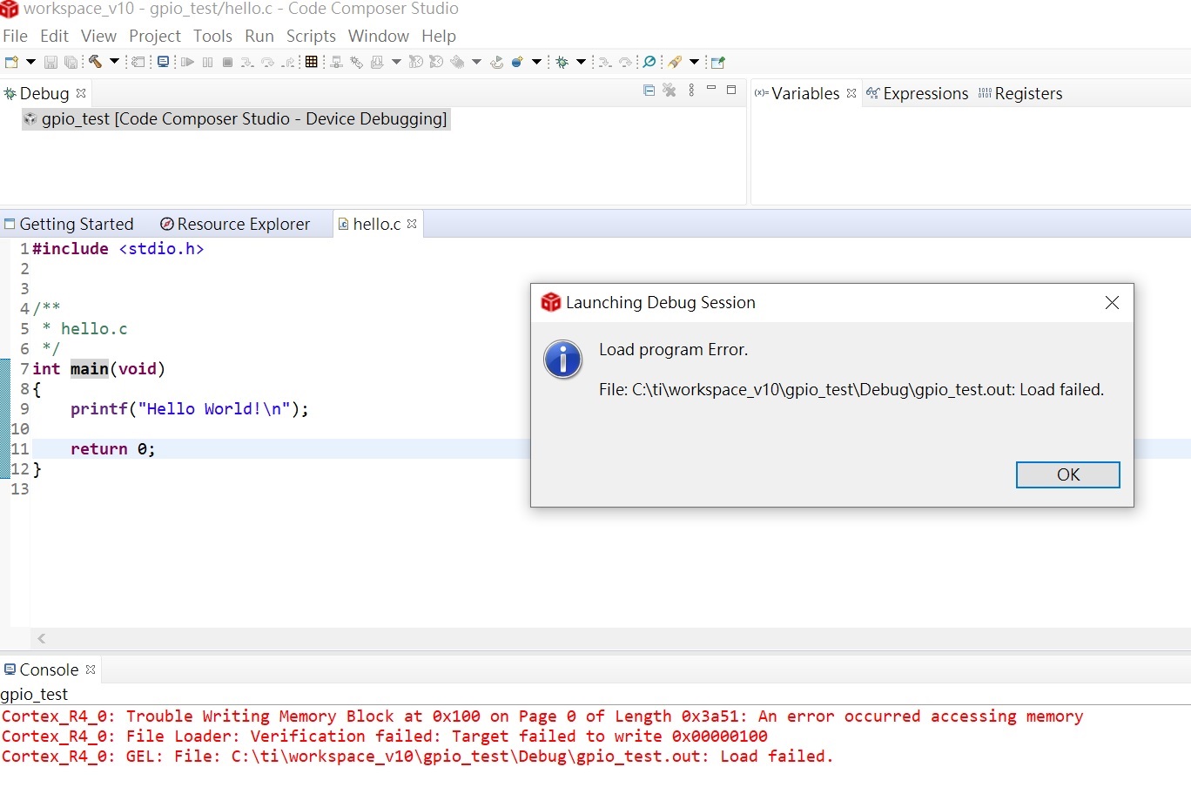Viewport: 1191px width, 787px height.
Task: Click the reset CPU hand icon
Action: [x=457, y=62]
